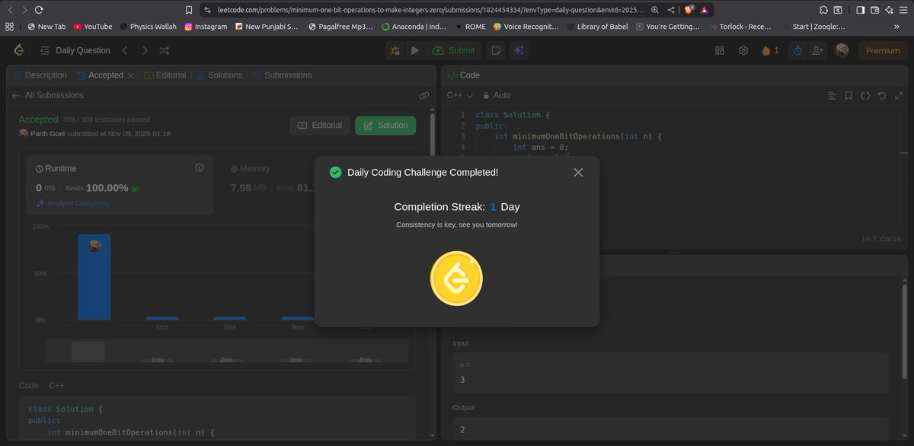
Task: Click the share icon in address bar
Action: tap(670, 10)
